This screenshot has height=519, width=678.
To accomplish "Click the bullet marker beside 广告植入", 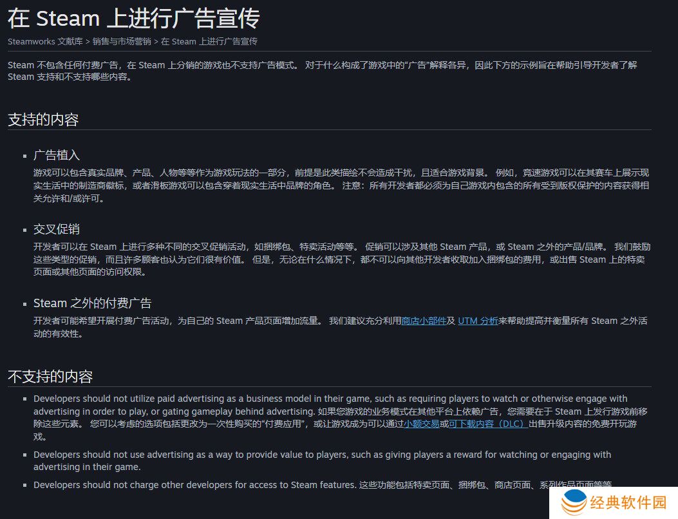I will click(x=24, y=156).
